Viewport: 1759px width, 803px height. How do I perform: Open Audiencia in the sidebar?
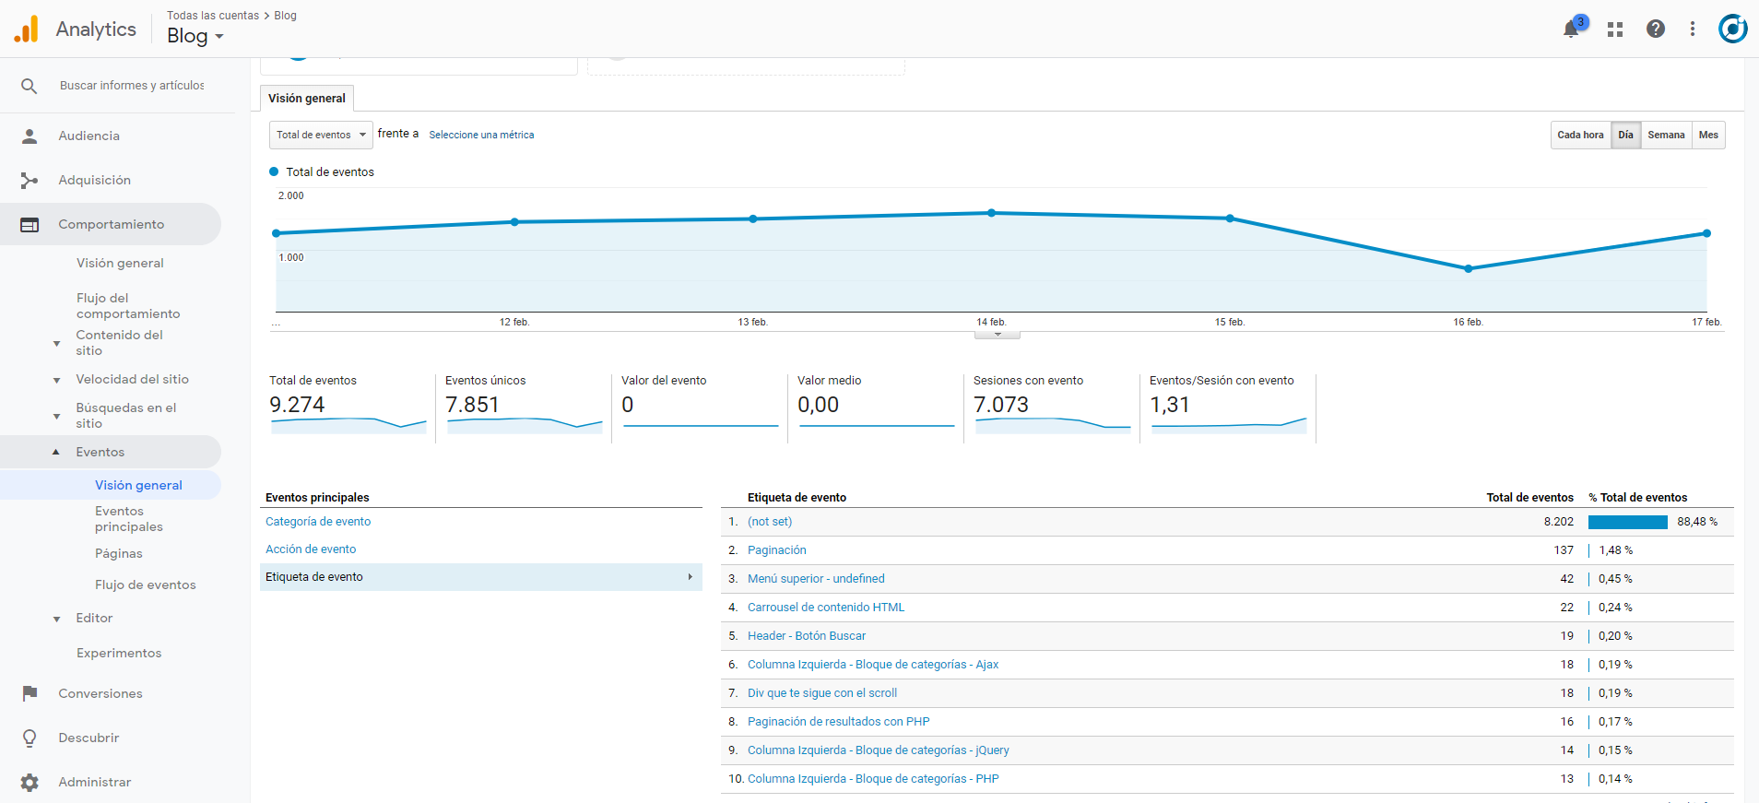coord(89,136)
